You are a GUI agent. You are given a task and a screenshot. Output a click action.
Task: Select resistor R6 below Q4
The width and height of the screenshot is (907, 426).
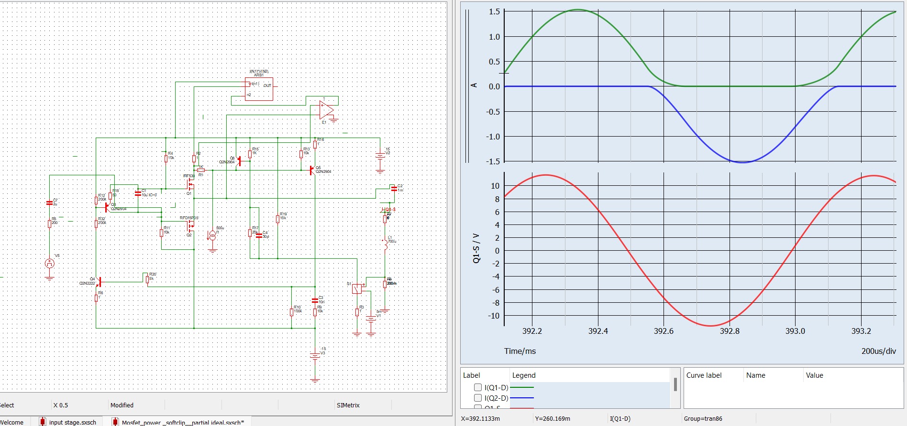click(96, 298)
